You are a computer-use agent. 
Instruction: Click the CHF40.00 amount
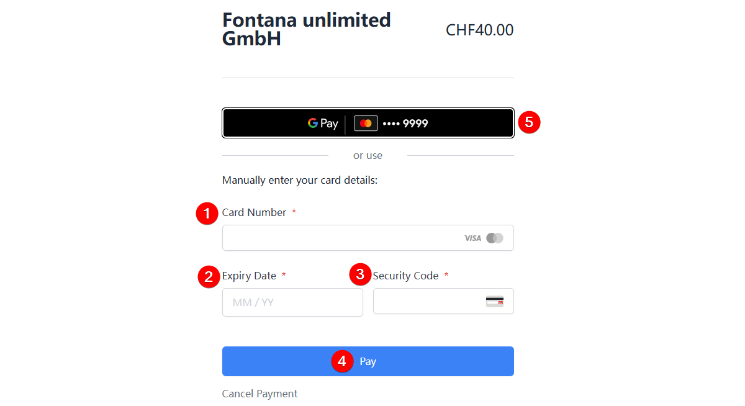[479, 30]
